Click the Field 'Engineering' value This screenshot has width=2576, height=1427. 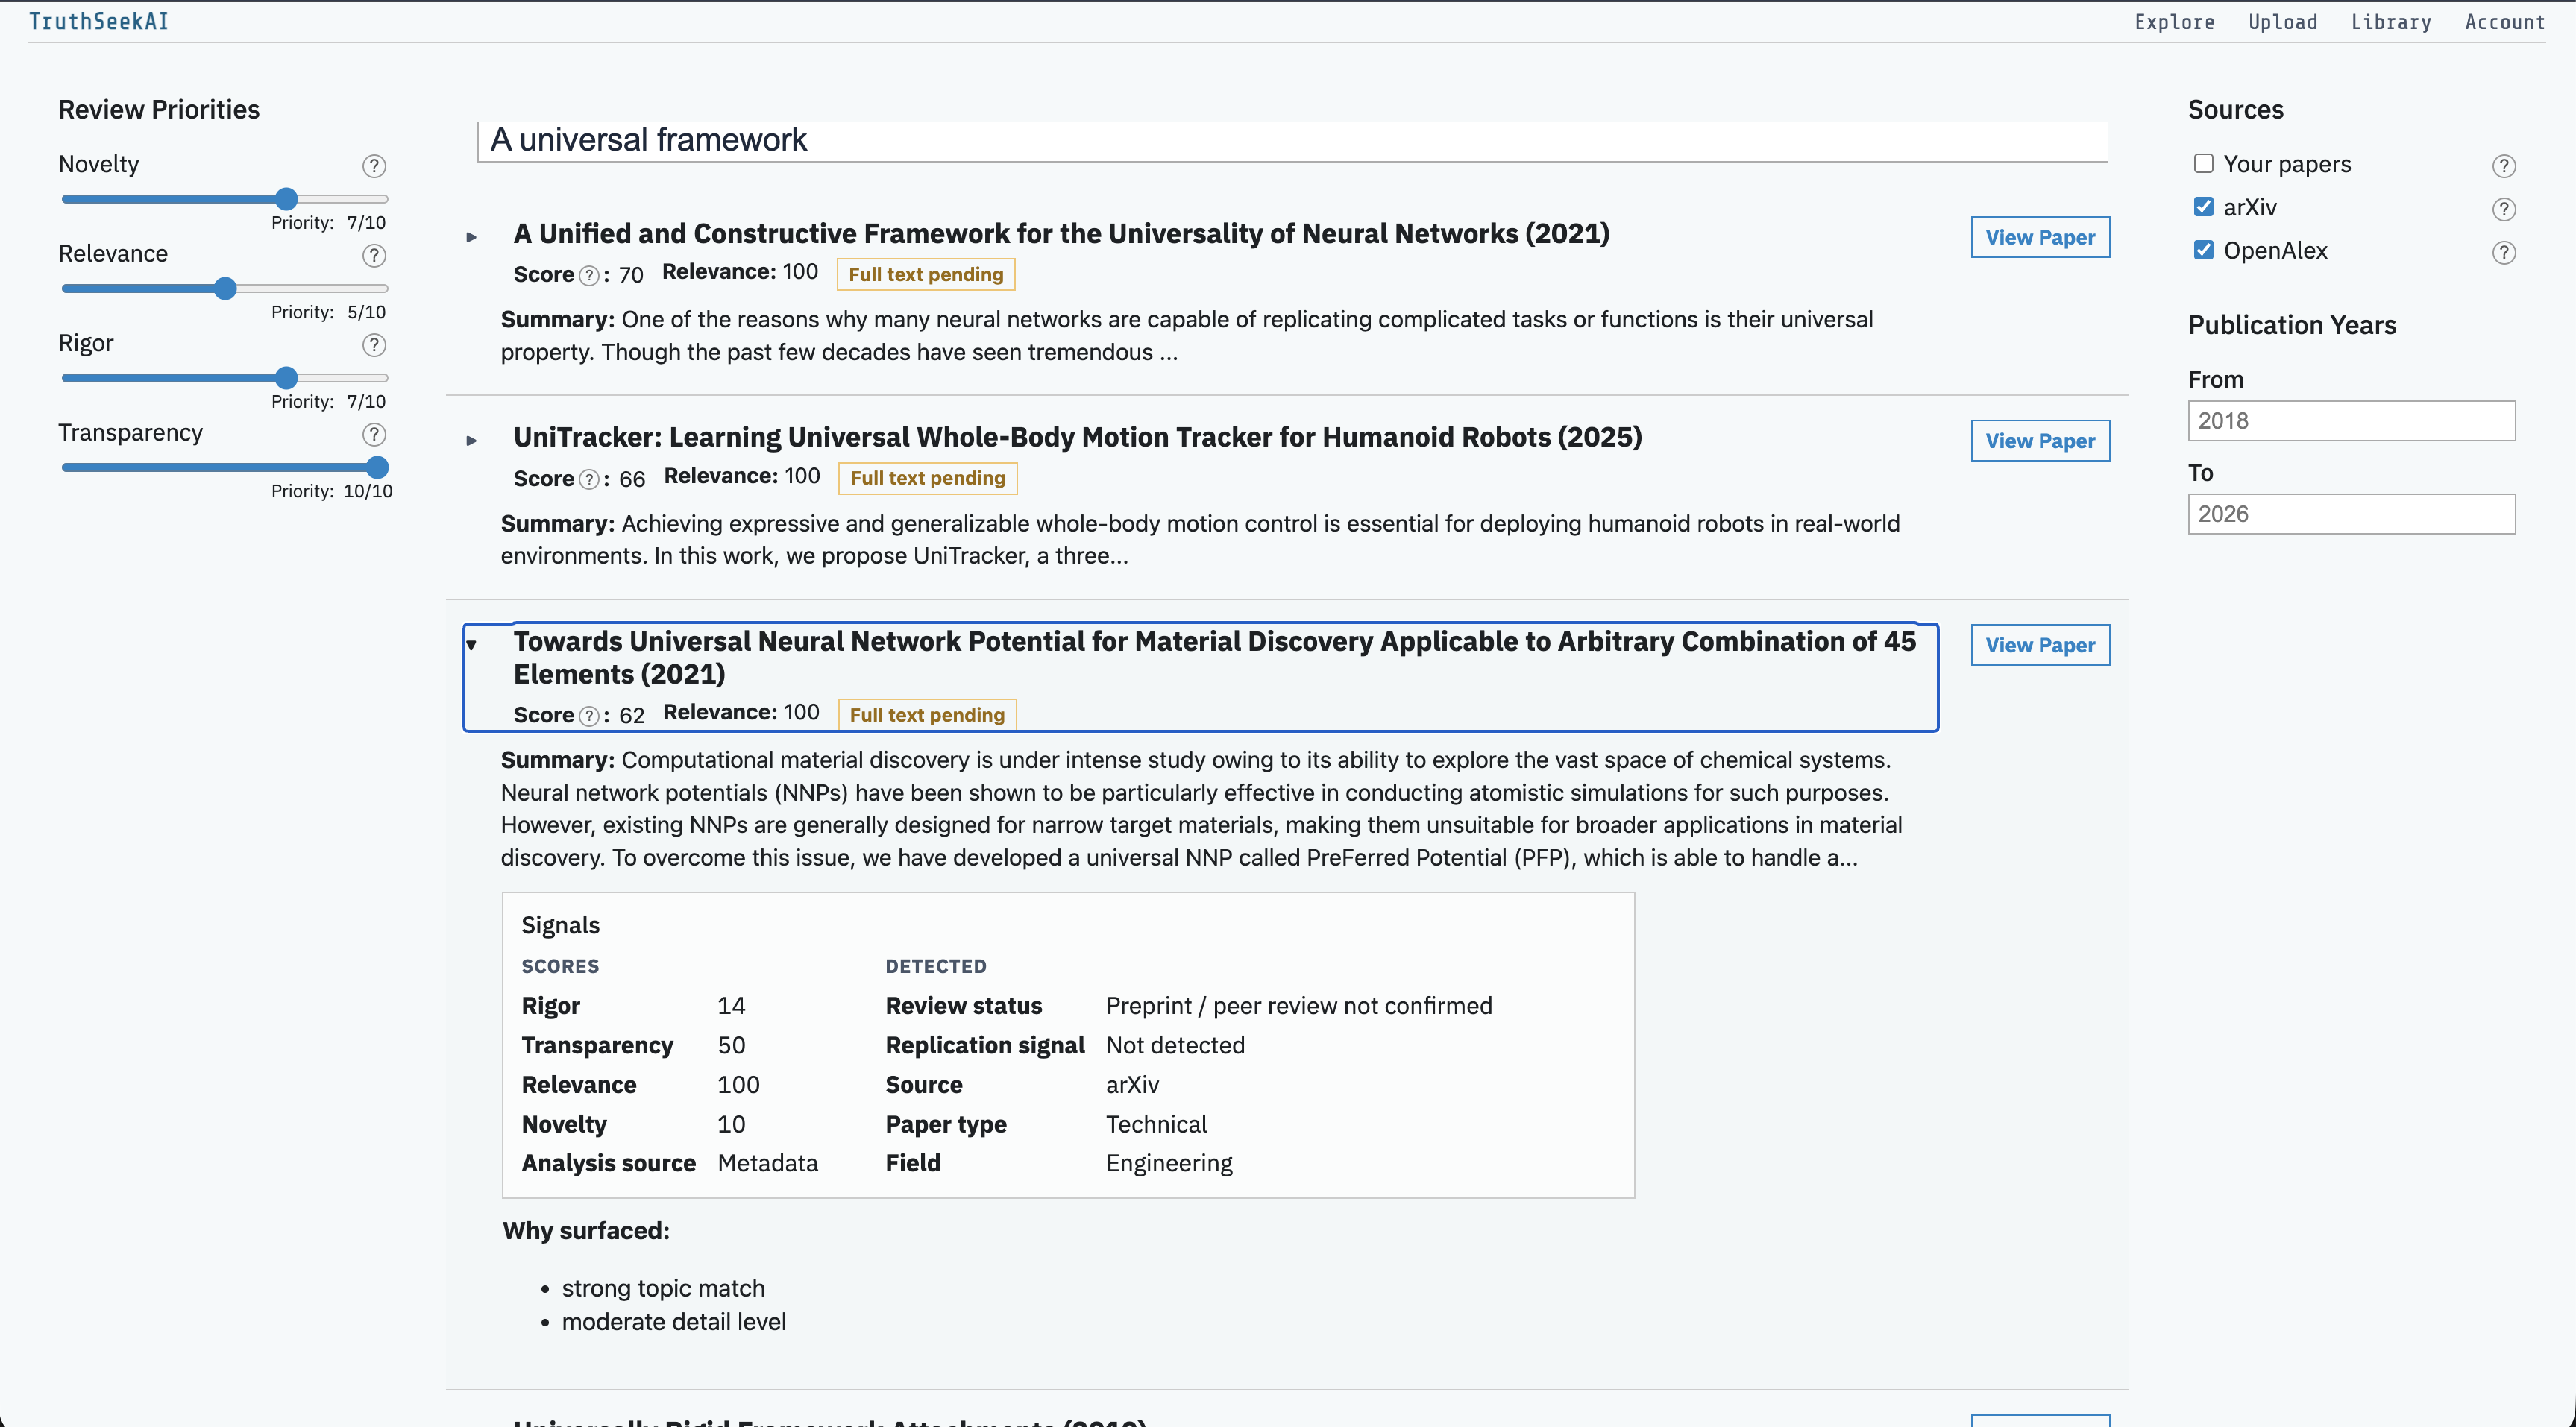1169,1164
